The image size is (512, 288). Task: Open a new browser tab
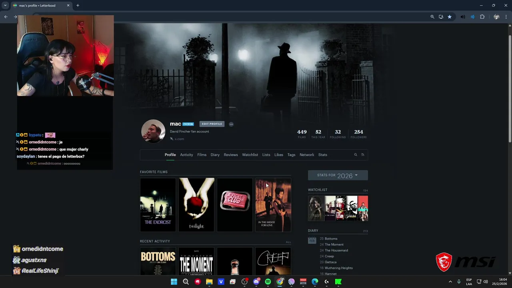pyautogui.click(x=78, y=6)
